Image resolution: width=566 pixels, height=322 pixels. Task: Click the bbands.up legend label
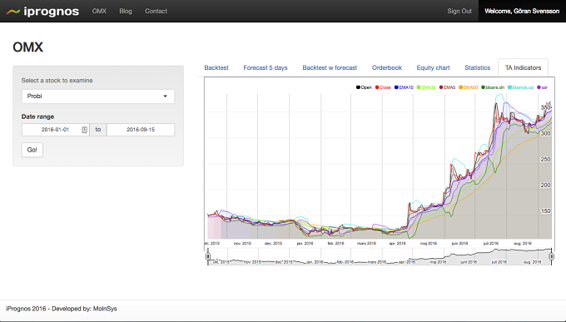coord(523,87)
